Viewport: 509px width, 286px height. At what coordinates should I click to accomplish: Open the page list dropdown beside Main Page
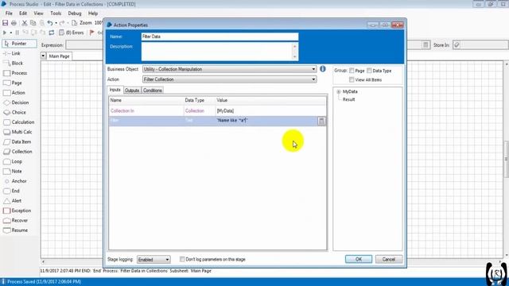point(43,56)
